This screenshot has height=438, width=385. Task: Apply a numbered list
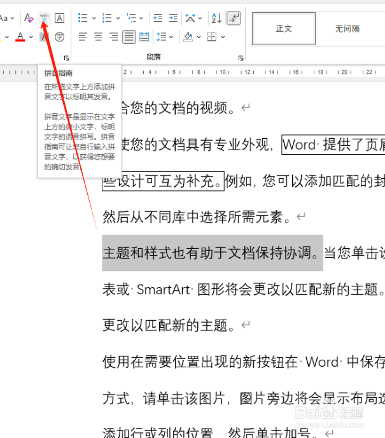click(107, 18)
